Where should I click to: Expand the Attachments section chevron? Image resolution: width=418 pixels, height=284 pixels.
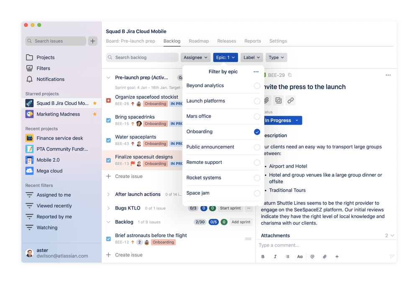coord(392,235)
